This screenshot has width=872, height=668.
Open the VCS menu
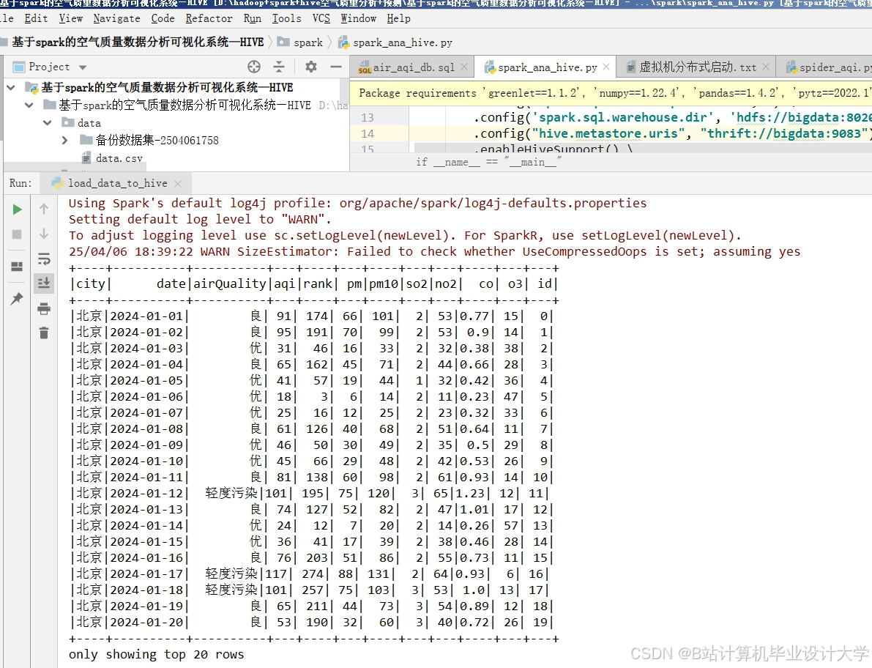pos(321,18)
